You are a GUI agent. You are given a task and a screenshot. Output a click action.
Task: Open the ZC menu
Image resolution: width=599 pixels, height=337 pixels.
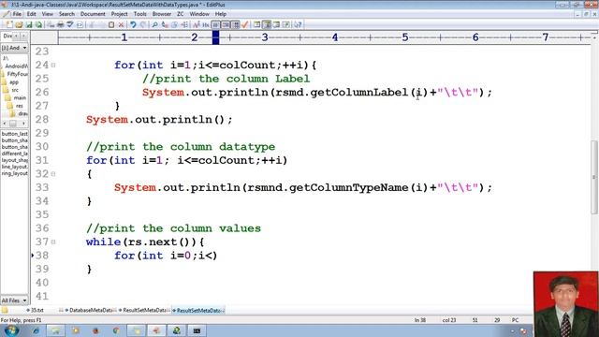pyautogui.click(x=181, y=14)
